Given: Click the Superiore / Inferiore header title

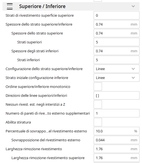Looking at the screenshot, I should [42, 6].
